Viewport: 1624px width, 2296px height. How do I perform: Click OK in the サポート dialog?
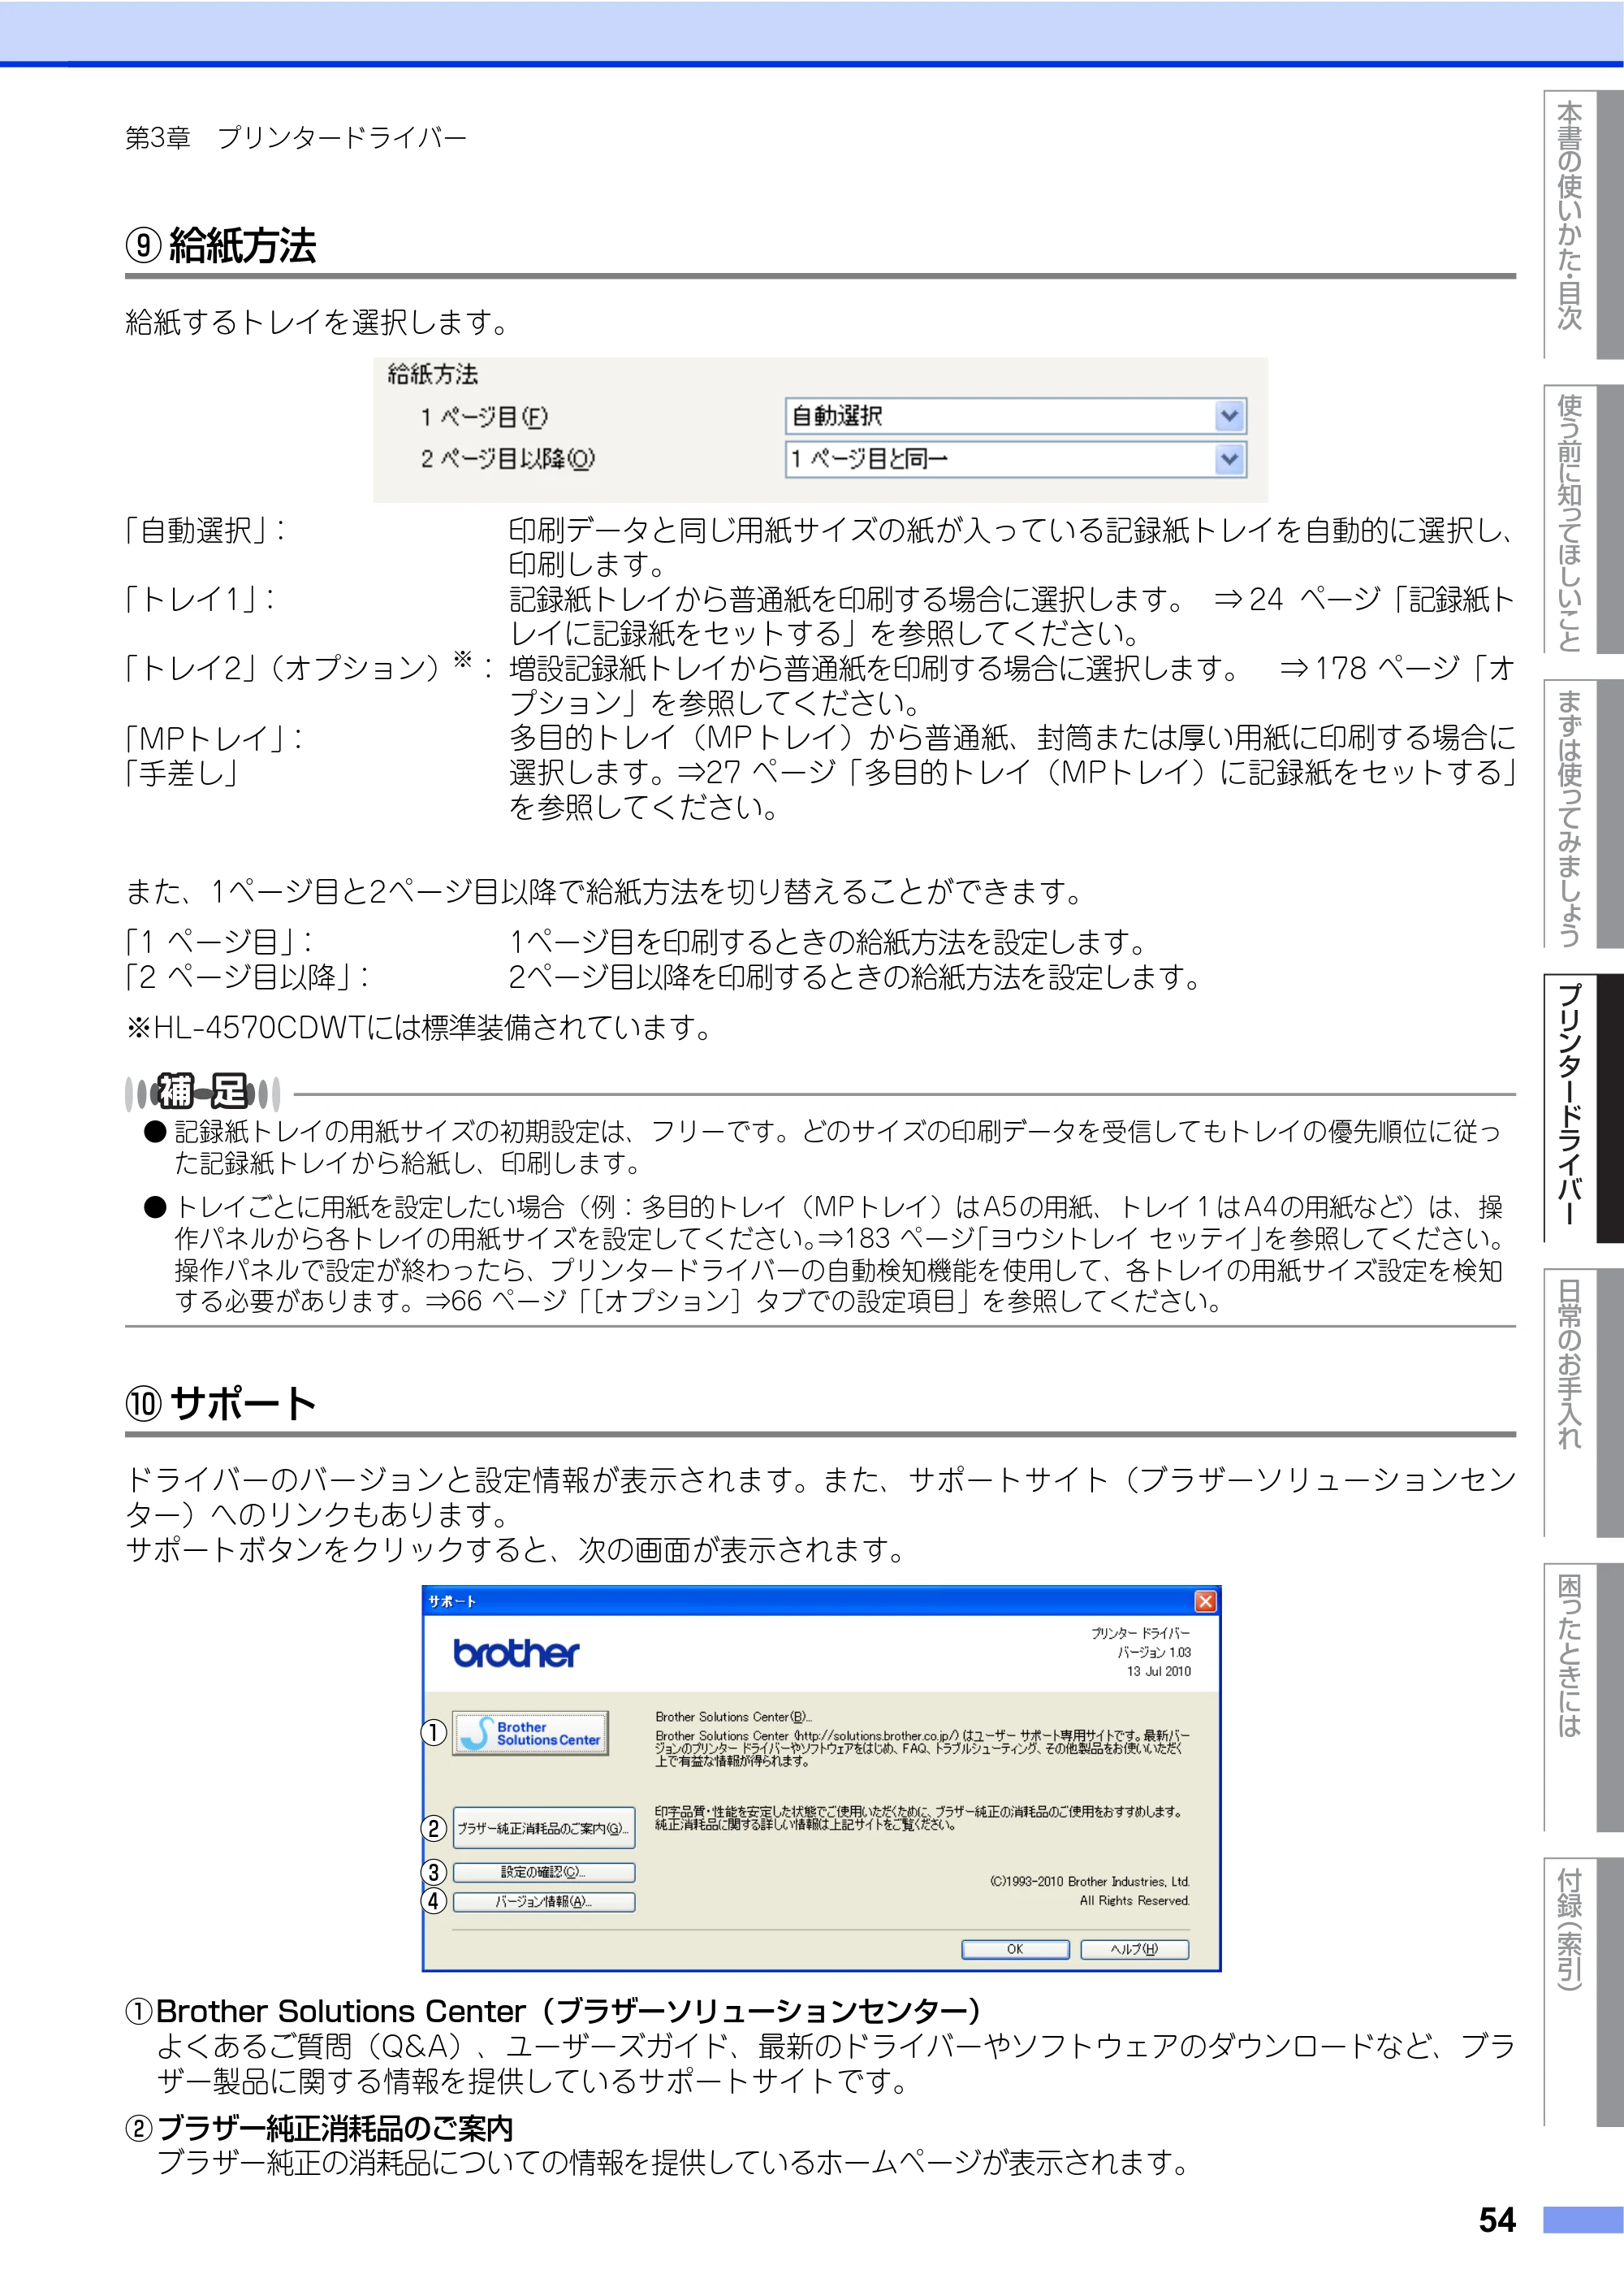click(1015, 1949)
